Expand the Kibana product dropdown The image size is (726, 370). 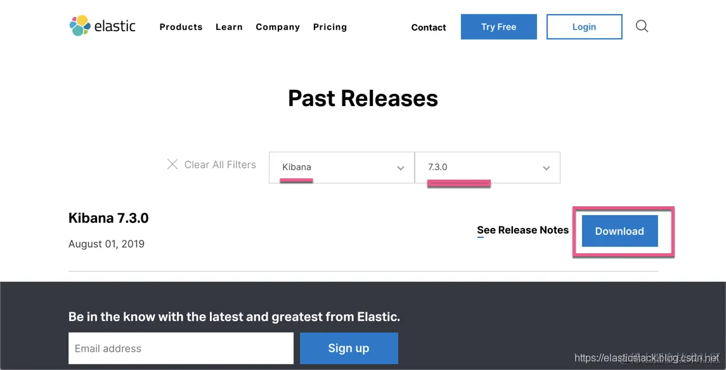(341, 168)
